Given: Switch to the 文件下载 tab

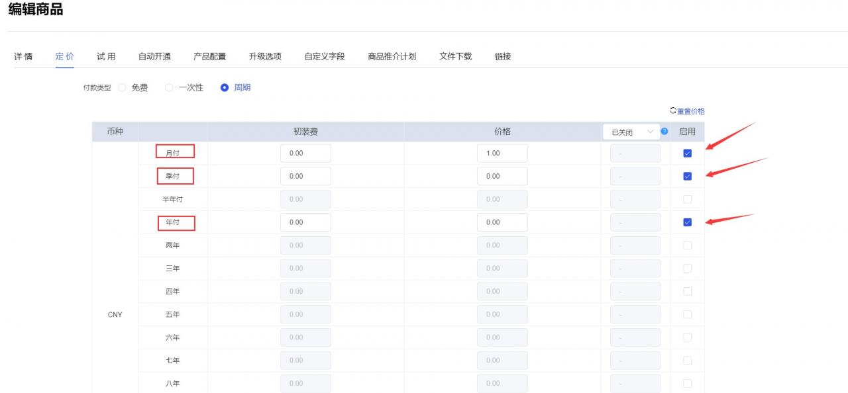Looking at the screenshot, I should pyautogui.click(x=455, y=56).
